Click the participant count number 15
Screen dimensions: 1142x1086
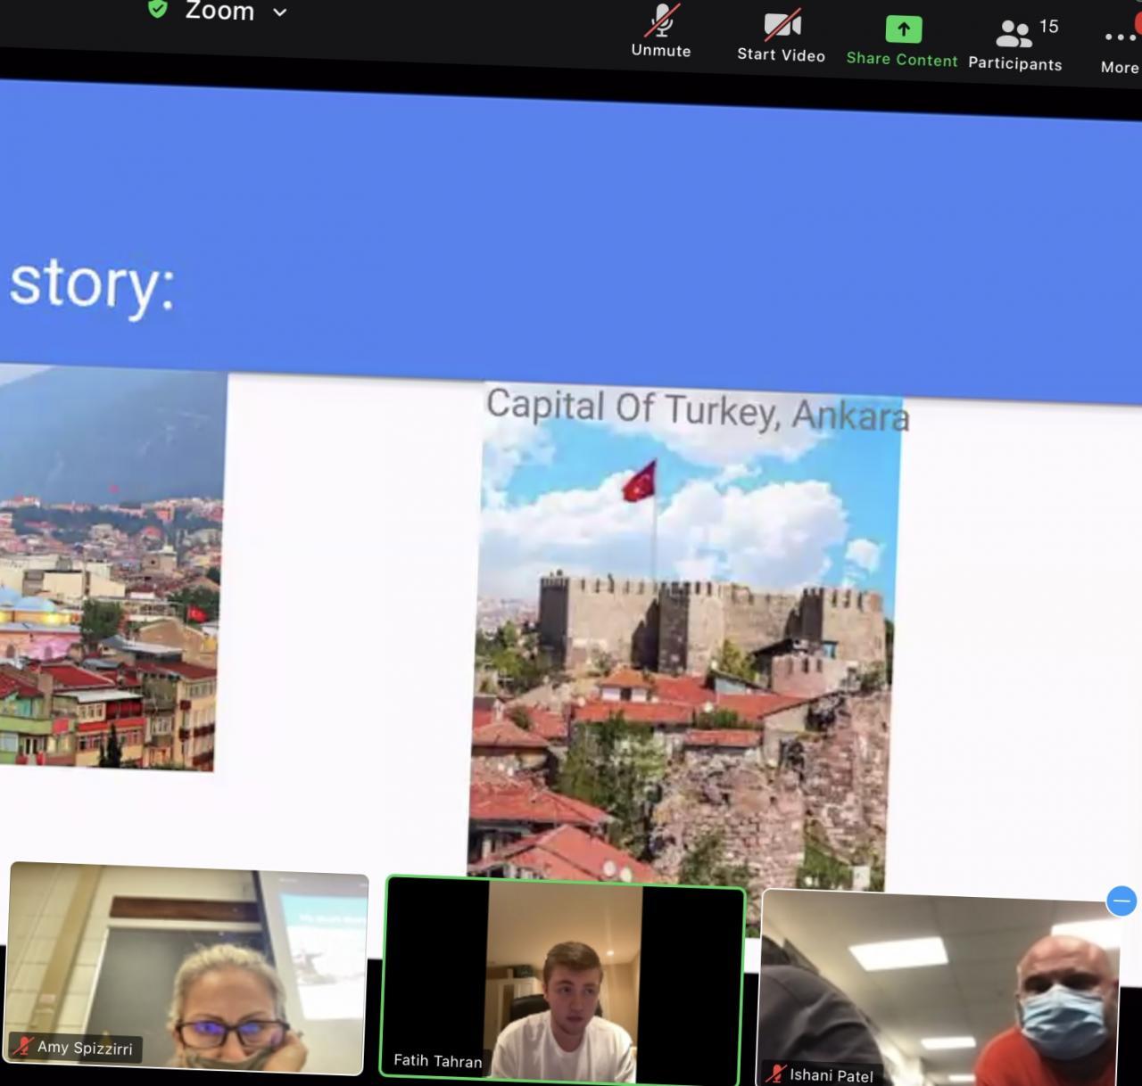pos(1049,27)
